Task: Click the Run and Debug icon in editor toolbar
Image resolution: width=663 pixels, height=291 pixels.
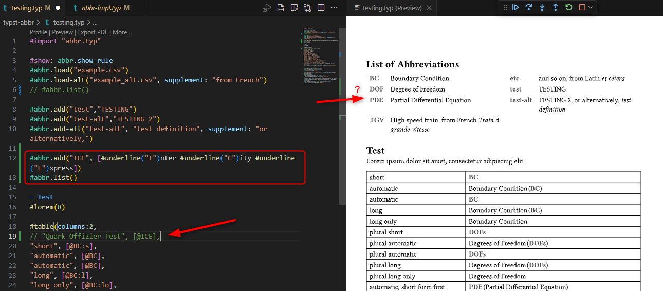Action: point(267,8)
